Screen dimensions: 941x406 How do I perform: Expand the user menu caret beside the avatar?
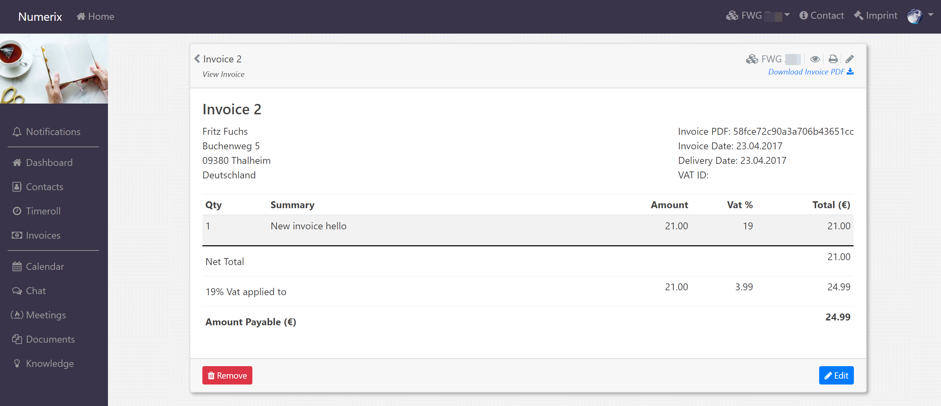(931, 15)
